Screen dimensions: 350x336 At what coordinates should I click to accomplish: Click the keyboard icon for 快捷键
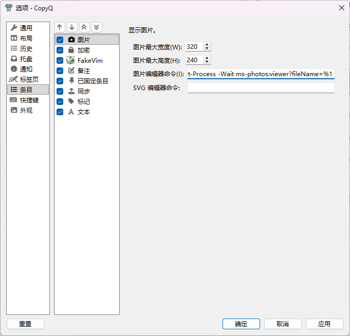coord(13,100)
